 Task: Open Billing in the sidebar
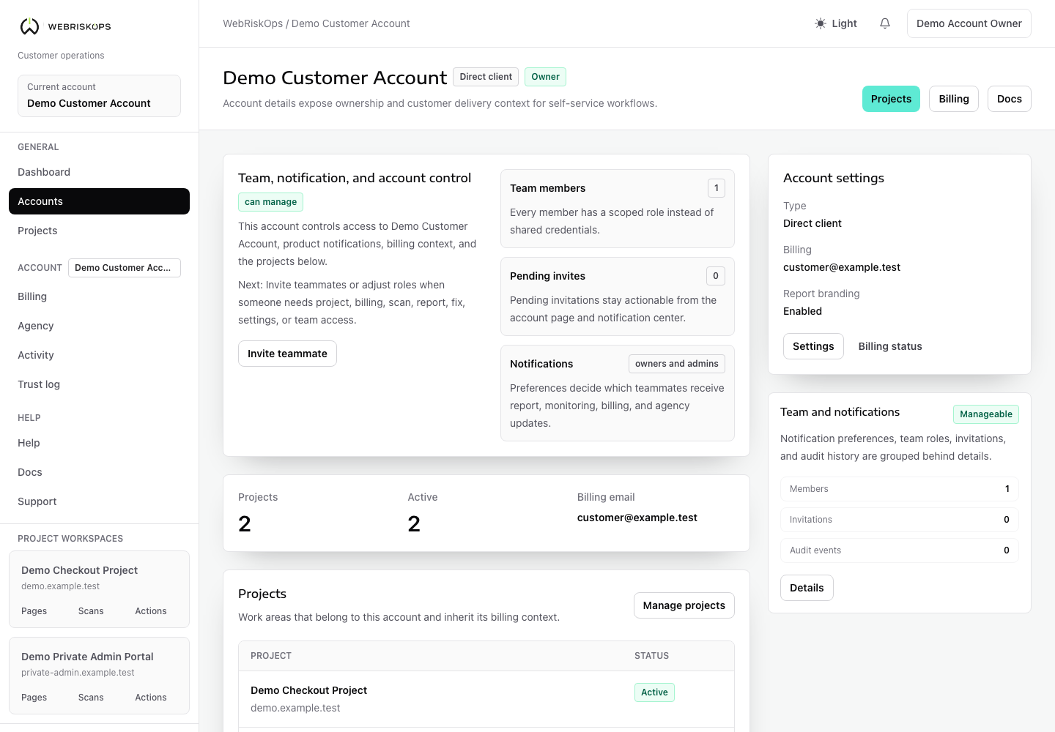[99, 296]
